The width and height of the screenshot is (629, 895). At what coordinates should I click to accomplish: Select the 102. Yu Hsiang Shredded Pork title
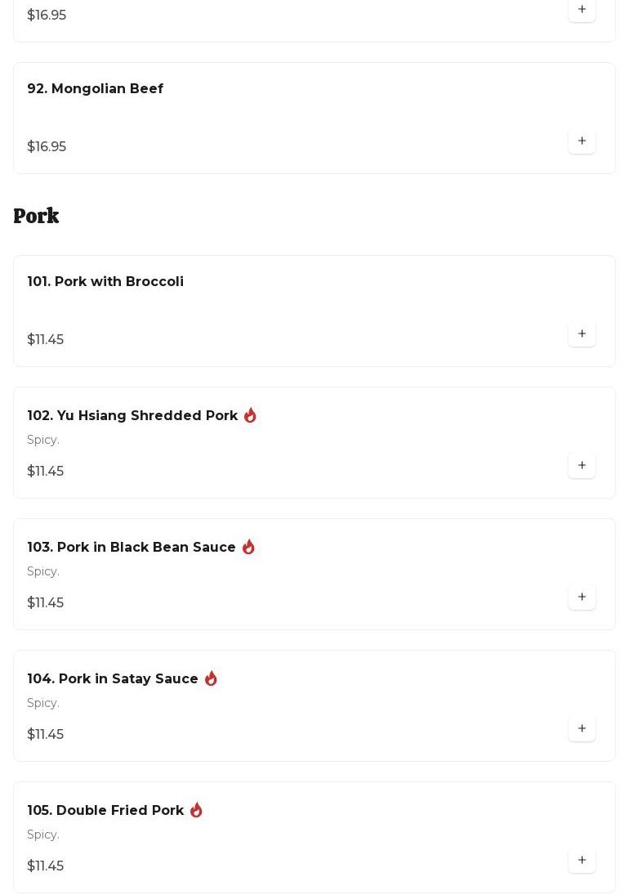pos(132,415)
